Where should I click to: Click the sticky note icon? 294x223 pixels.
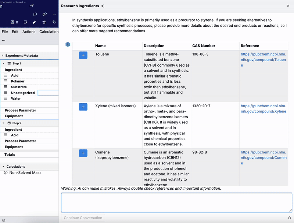25,22
